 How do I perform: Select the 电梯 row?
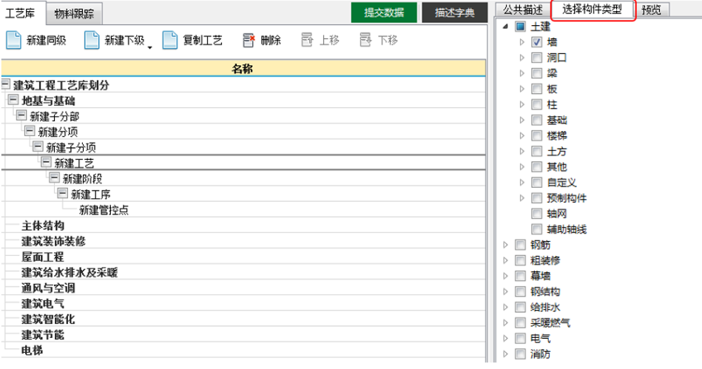pyautogui.click(x=243, y=351)
